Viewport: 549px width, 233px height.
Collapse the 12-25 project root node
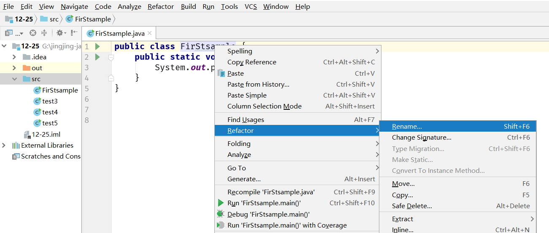pyautogui.click(x=4, y=46)
